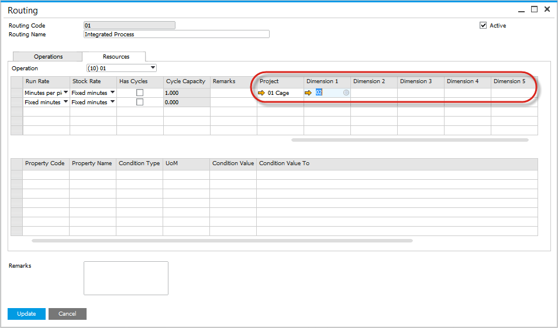Open the Minutes per piece Run Rate dropdown
Viewport: 558px width, 328px height.
66,93
